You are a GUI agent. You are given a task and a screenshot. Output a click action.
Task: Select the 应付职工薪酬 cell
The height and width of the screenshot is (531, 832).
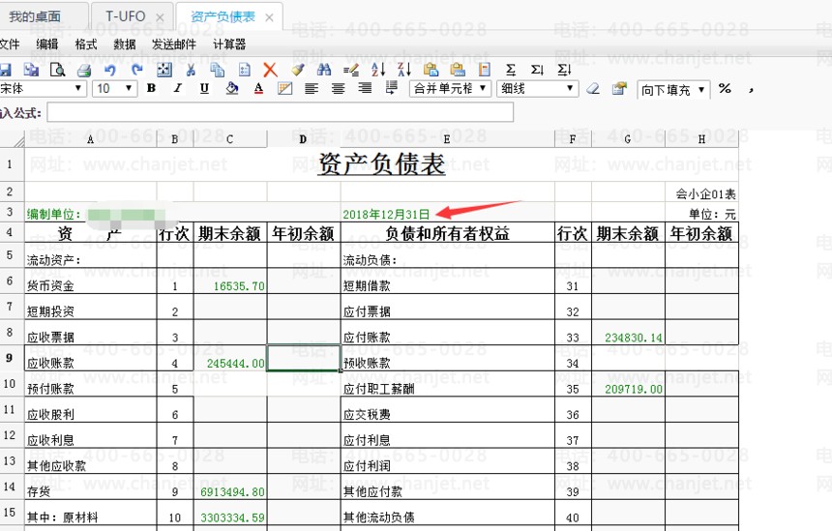coord(448,384)
